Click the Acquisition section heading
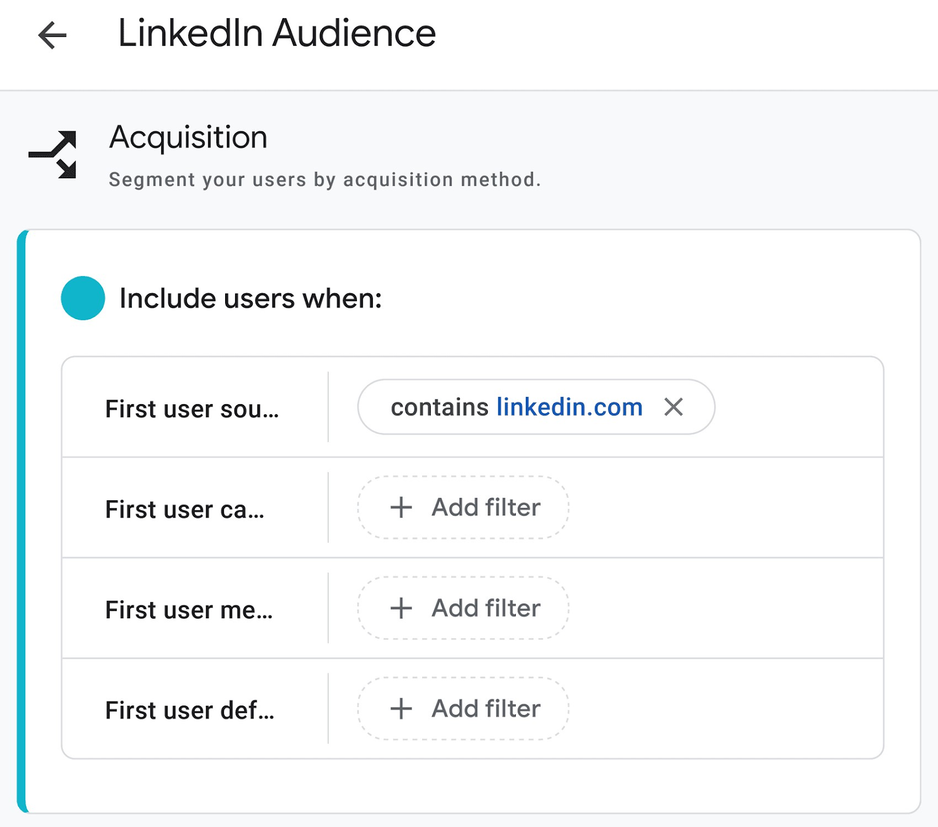 tap(188, 138)
